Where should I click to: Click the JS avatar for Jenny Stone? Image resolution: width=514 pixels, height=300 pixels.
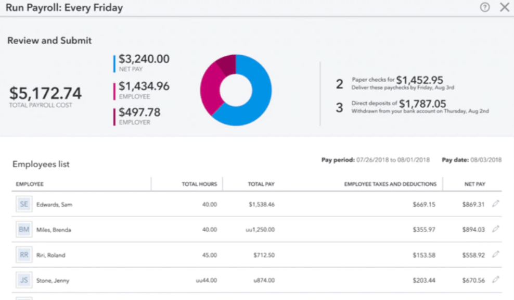[24, 280]
